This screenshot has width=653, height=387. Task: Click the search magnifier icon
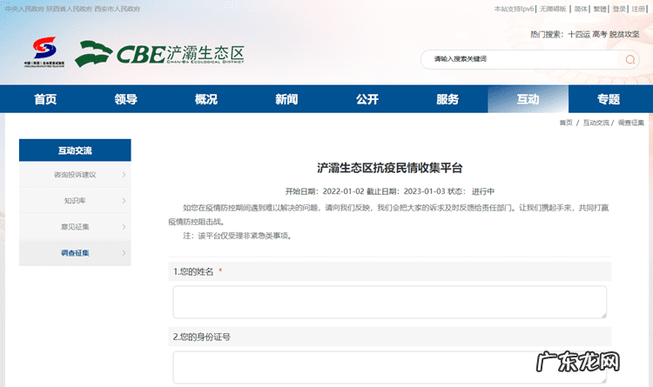click(x=630, y=60)
